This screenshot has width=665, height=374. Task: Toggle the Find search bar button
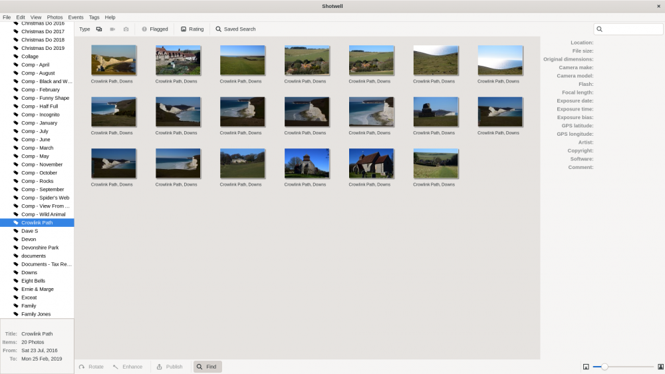[207, 367]
